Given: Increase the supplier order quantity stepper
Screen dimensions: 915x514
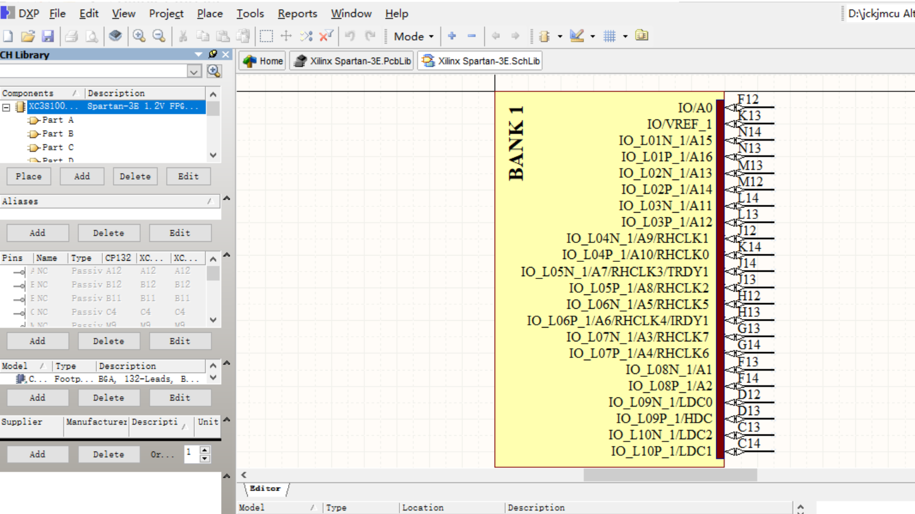Looking at the screenshot, I should tap(205, 450).
